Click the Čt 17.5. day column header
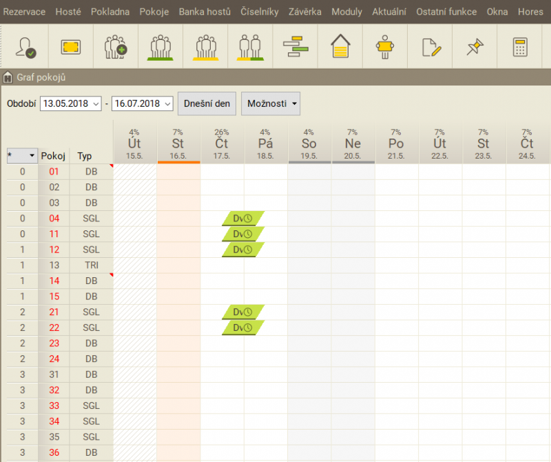Screen dimensions: 551x462 (222, 145)
